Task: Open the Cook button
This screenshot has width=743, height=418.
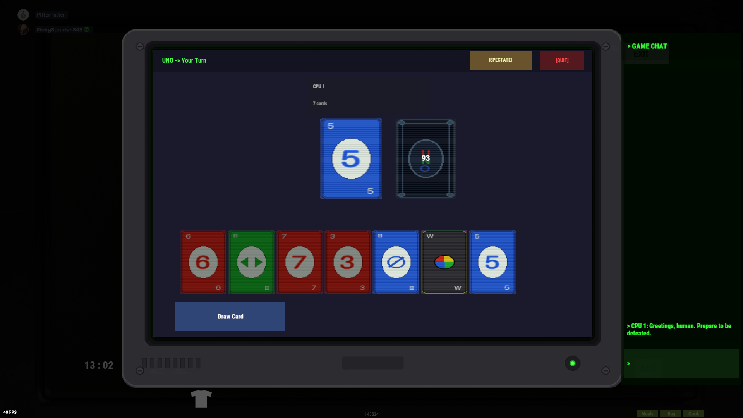Action: [x=693, y=414]
